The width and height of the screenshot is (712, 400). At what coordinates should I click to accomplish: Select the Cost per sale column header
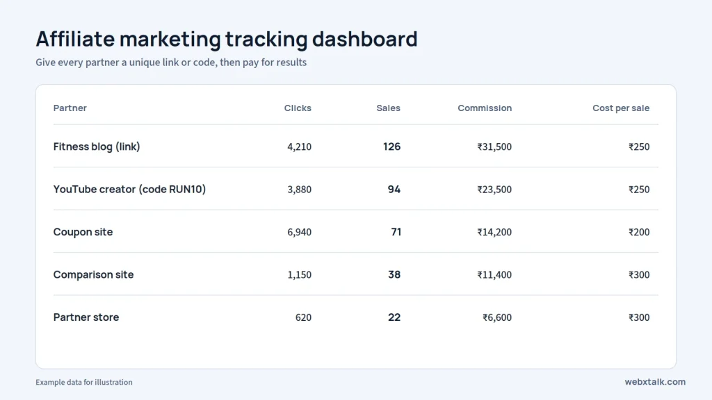tap(621, 108)
